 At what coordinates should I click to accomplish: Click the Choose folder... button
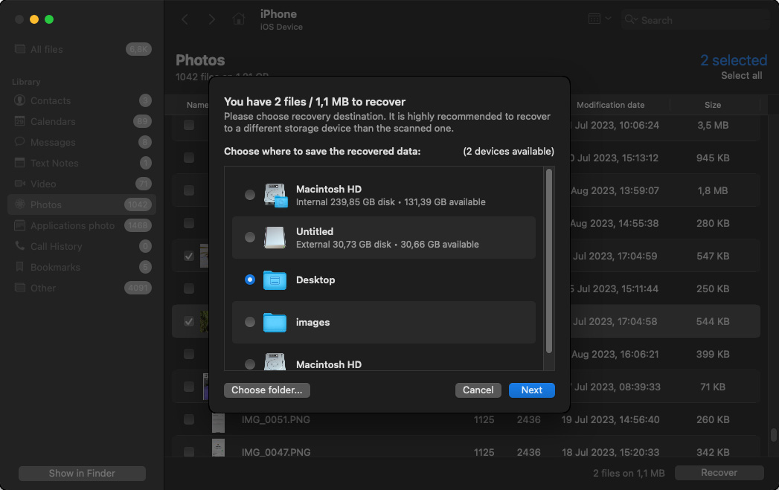pos(266,390)
